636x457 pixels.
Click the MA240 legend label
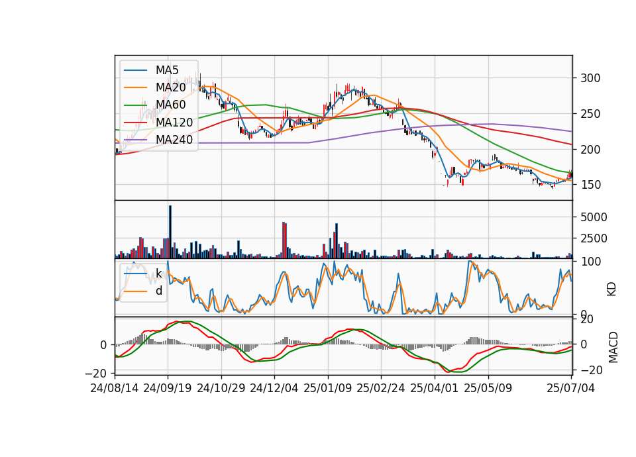[174, 140]
